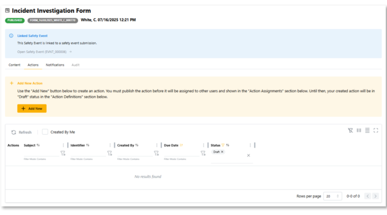Switch to the Notifications tab

[55, 65]
